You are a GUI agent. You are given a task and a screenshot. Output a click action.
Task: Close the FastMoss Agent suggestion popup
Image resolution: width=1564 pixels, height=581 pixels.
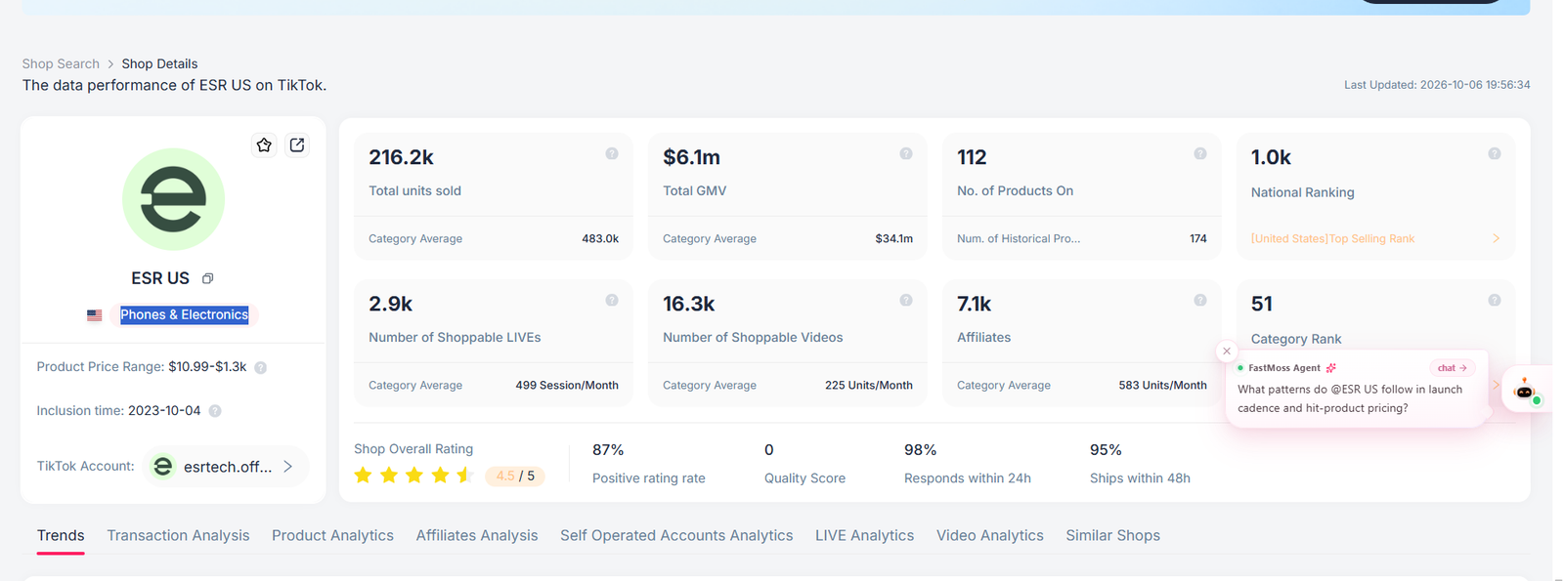[1227, 351]
